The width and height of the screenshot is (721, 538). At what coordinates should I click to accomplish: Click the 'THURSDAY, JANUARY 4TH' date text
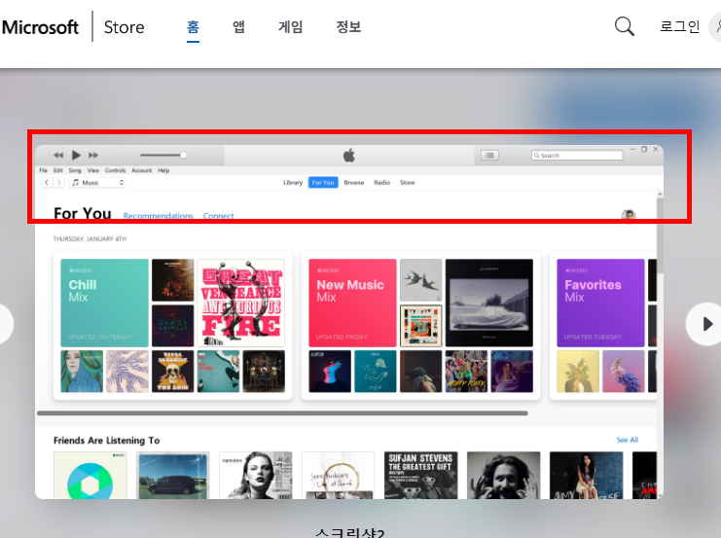tap(90, 238)
